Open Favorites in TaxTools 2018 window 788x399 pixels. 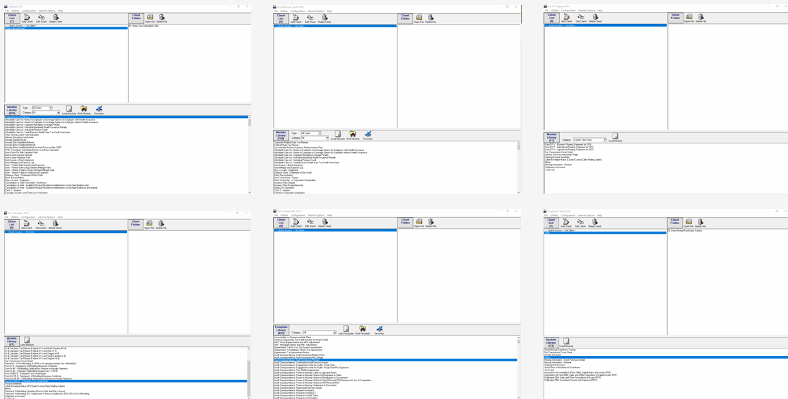99,110
